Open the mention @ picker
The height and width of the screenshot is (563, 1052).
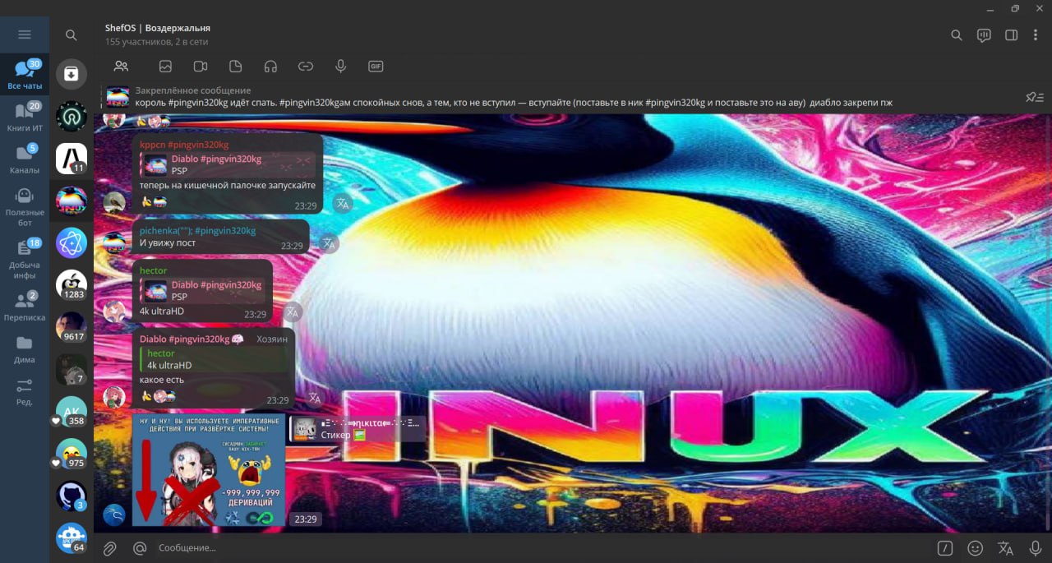tap(140, 548)
